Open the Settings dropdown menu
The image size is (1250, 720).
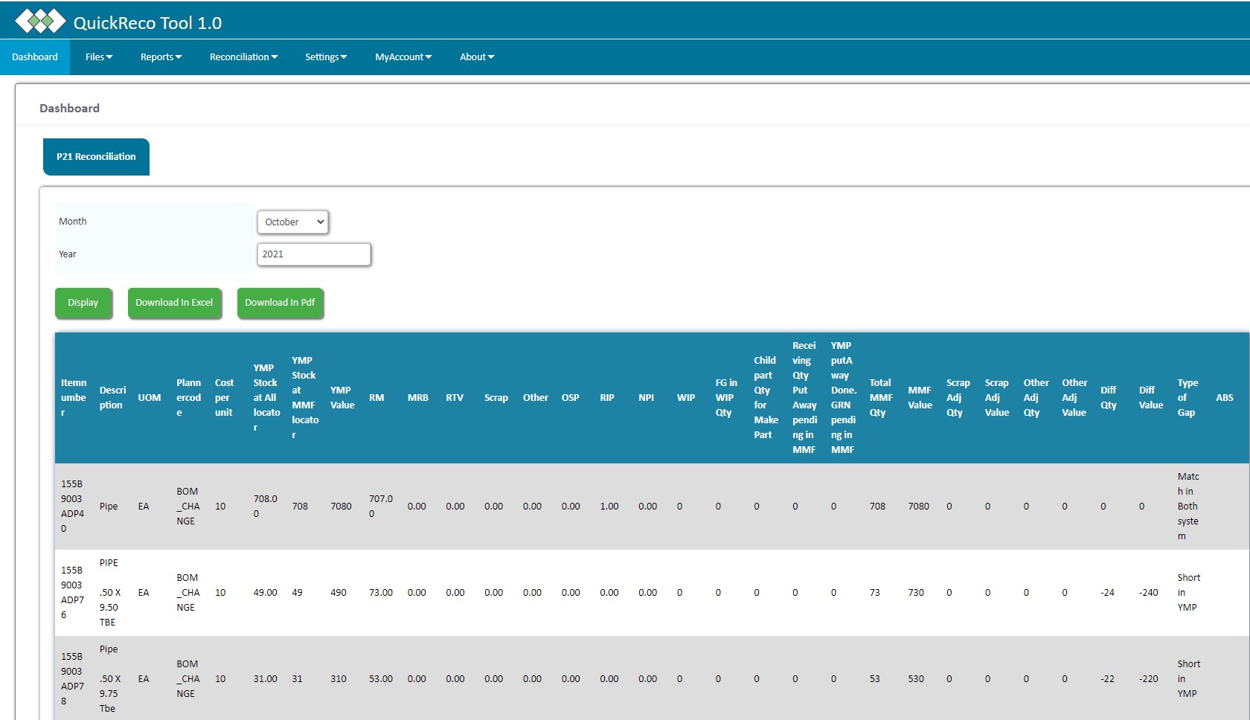tap(326, 57)
